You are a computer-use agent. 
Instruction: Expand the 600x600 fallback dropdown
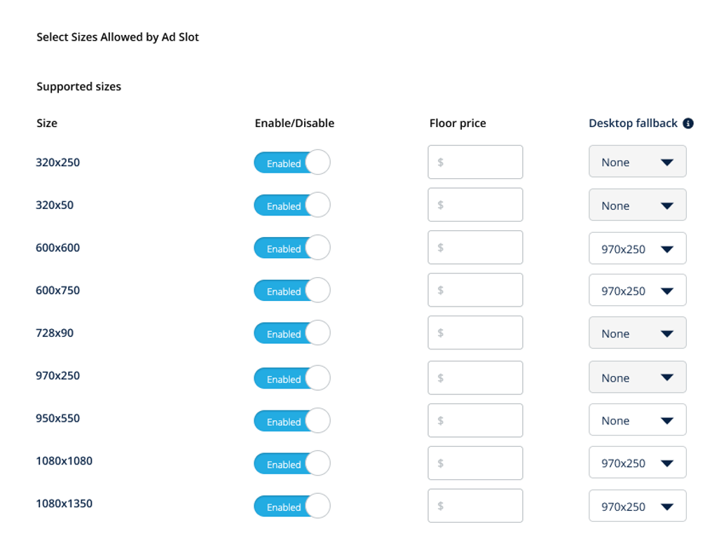tap(637, 249)
